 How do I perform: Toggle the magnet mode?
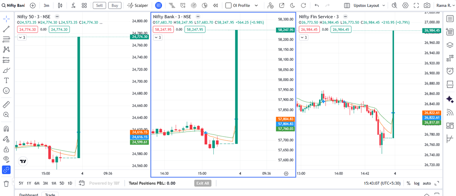pos(6,128)
